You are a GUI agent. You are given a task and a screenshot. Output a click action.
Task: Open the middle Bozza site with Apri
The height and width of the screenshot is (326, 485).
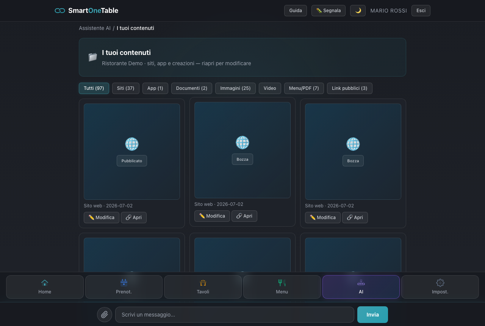[x=244, y=216]
